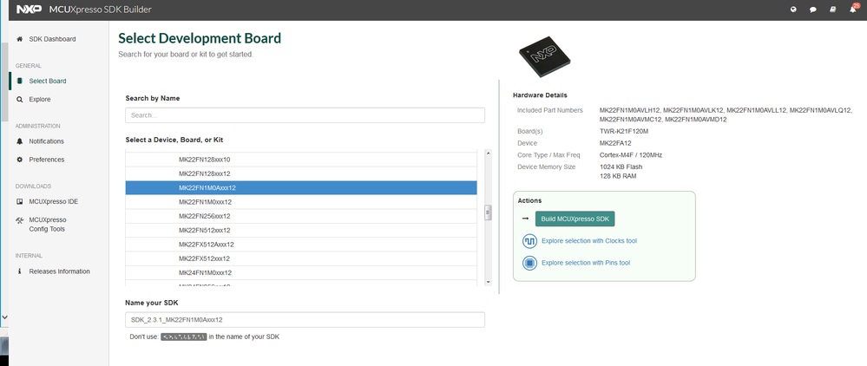Select device MK22FN256xxx12

301,216
